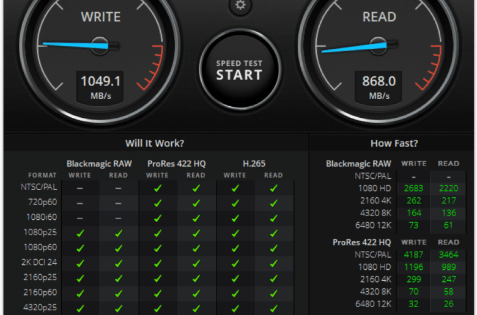477x315 pixels.
Task: Click ProRes NTSC/PAL write value 4187
Action: point(413,255)
